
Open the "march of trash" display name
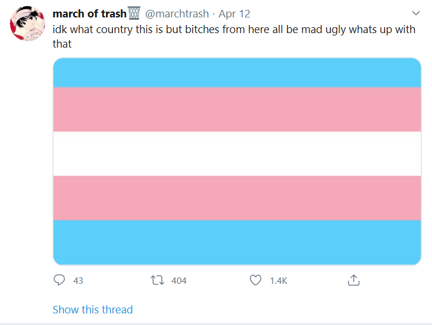pos(89,14)
